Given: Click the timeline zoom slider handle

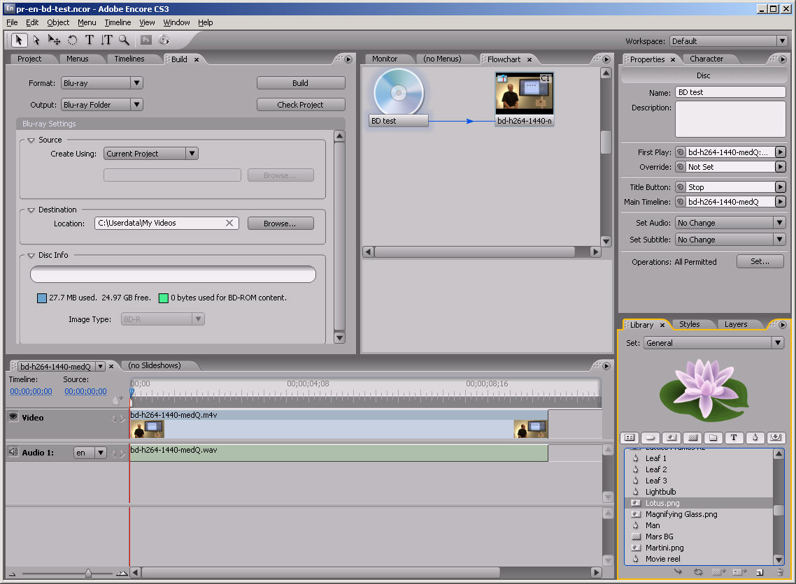Looking at the screenshot, I should pos(88,573).
